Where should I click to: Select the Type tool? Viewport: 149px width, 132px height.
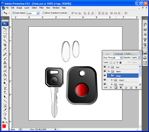[x=5, y=92]
